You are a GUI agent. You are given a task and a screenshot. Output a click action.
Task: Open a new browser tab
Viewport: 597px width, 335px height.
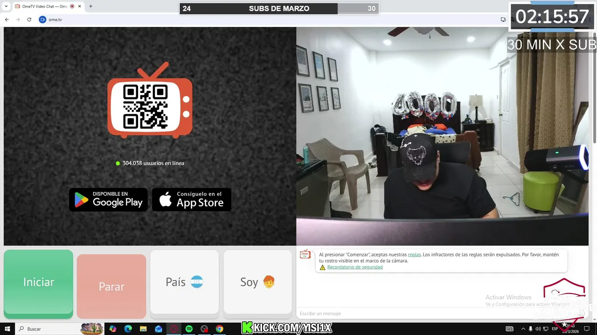click(90, 7)
